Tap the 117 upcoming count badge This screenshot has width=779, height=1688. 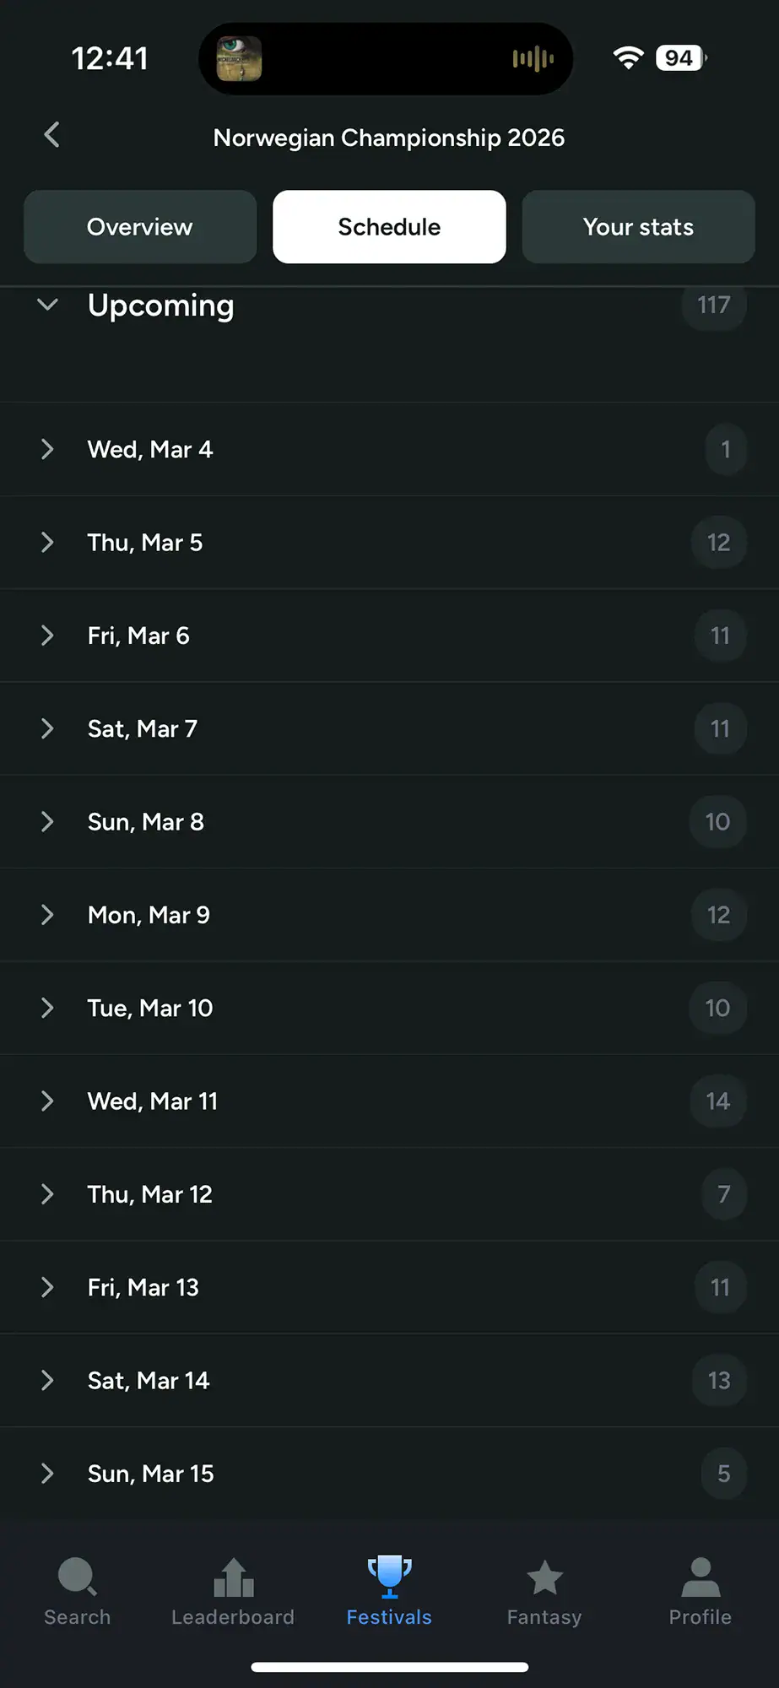(x=713, y=305)
